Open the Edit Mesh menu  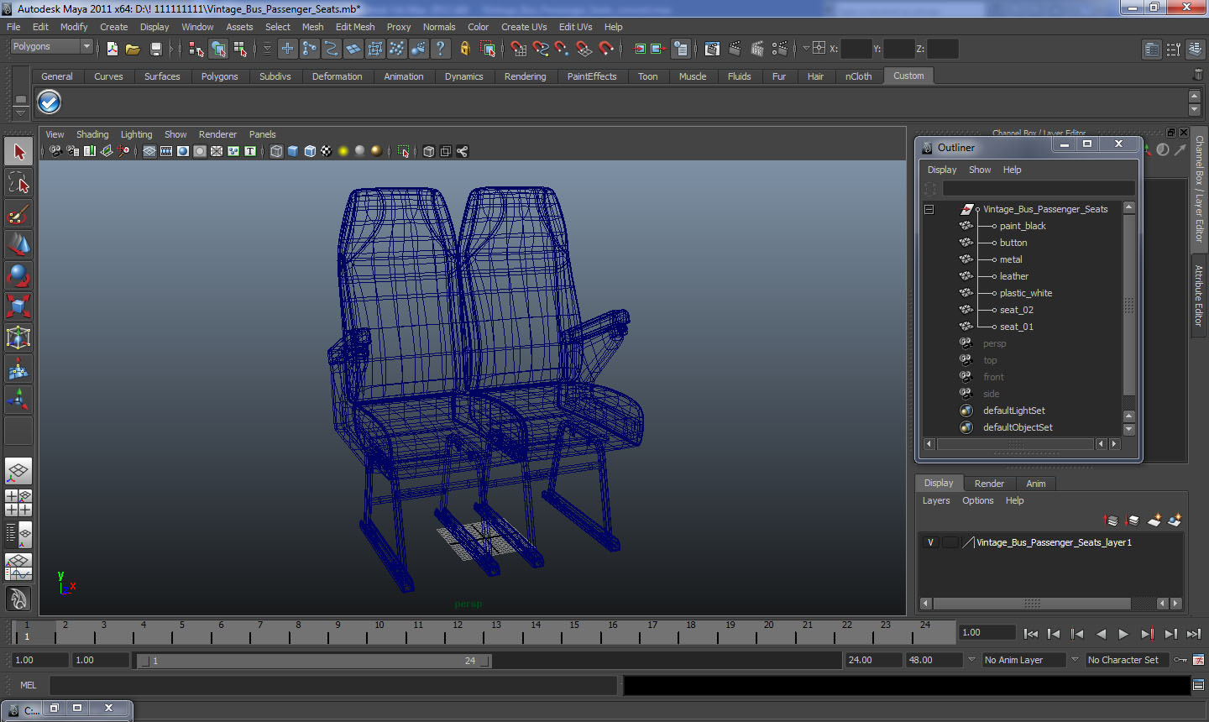tap(355, 27)
